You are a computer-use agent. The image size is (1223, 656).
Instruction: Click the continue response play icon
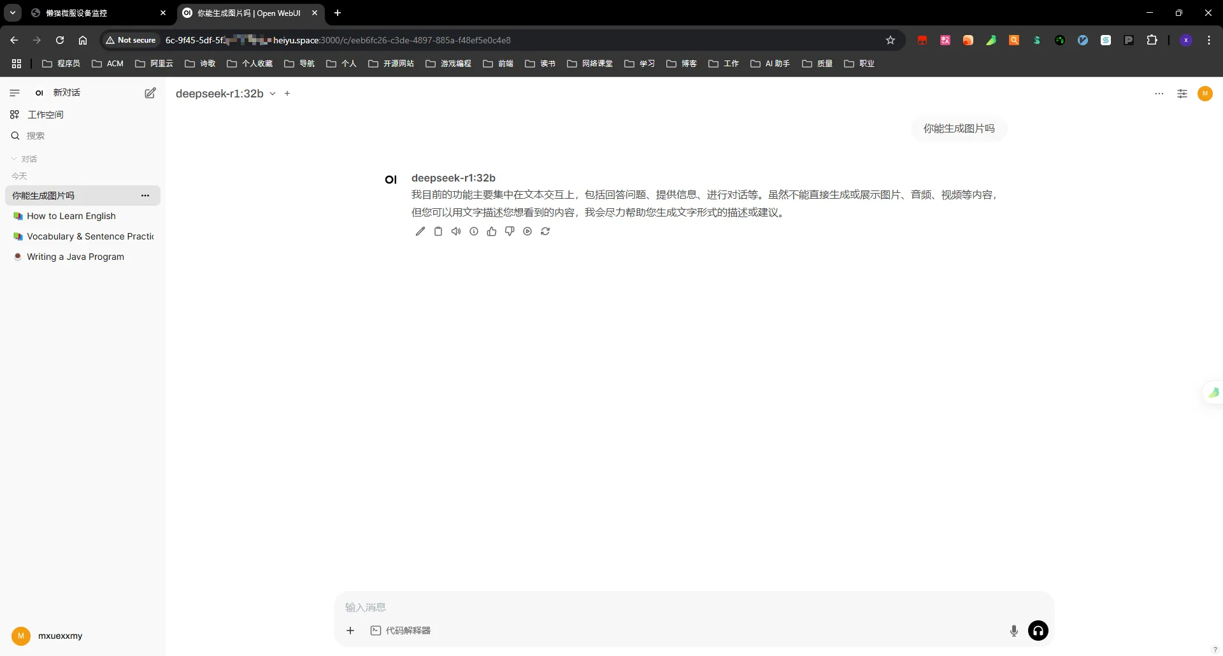click(527, 231)
